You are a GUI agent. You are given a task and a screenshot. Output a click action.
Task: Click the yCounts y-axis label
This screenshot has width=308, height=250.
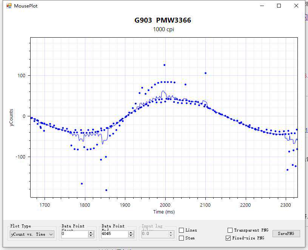12,118
